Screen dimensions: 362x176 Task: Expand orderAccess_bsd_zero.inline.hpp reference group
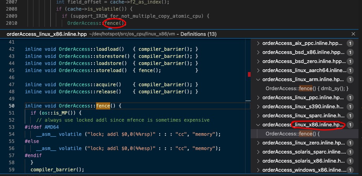[x=258, y=61]
